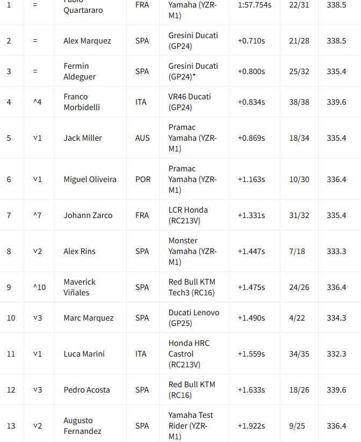Click the ^10 position change indicator

click(x=39, y=287)
